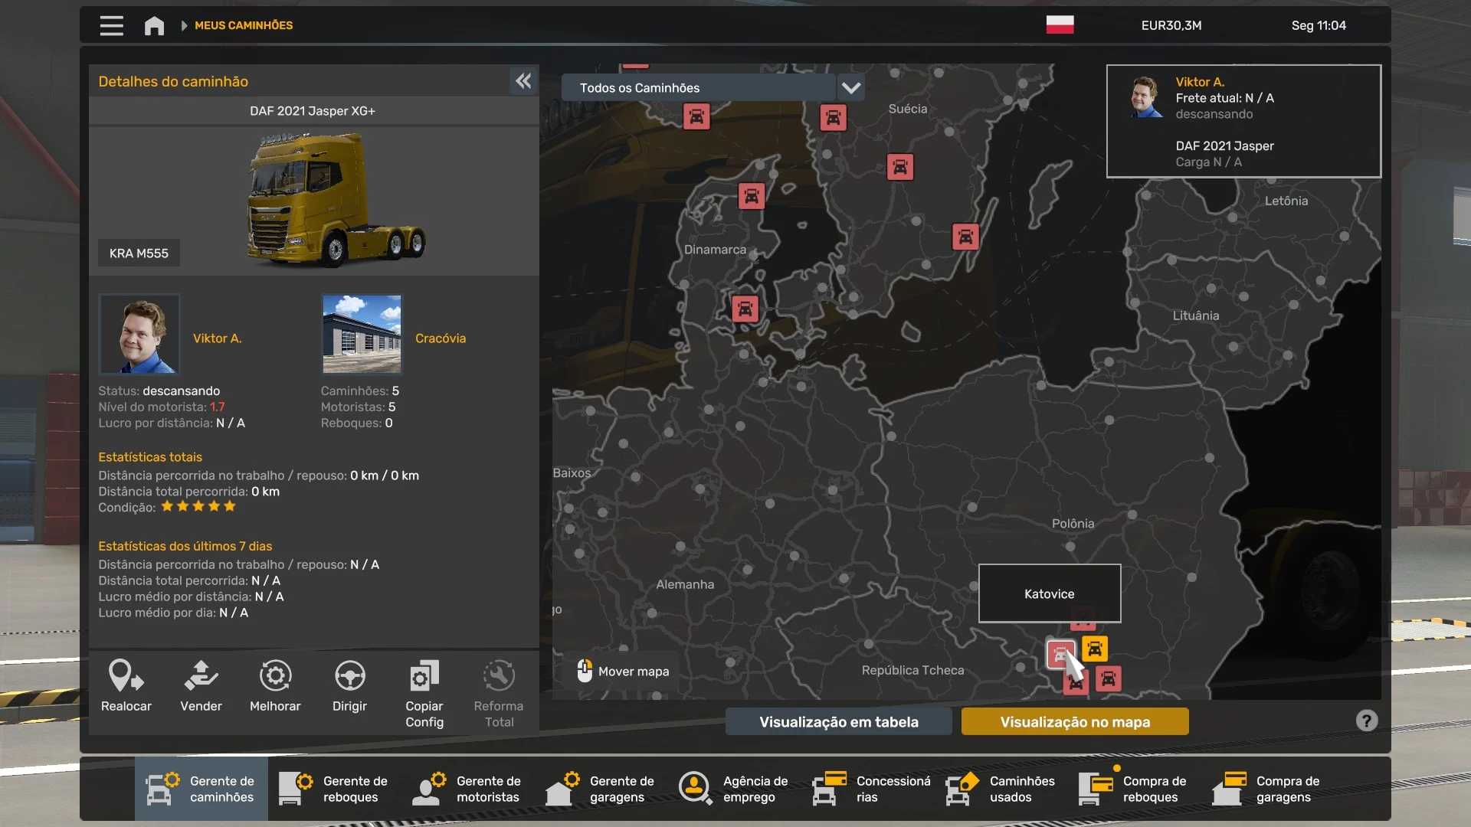Viewport: 1471px width, 827px height.
Task: Open the hamburger menu icon
Action: (x=112, y=26)
